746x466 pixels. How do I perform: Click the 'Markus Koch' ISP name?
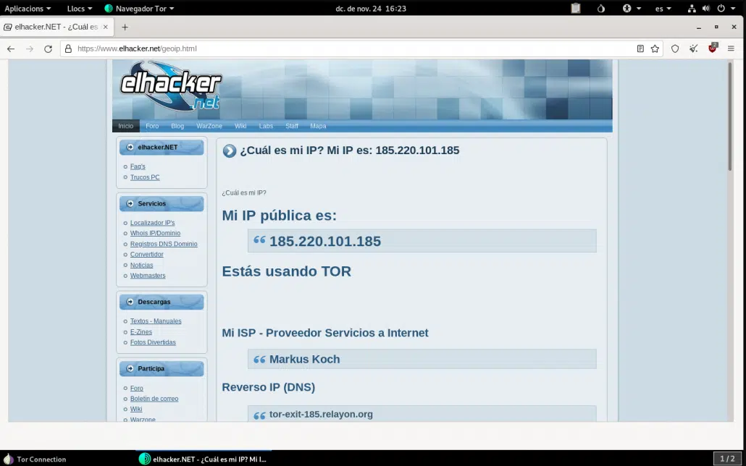pos(305,360)
